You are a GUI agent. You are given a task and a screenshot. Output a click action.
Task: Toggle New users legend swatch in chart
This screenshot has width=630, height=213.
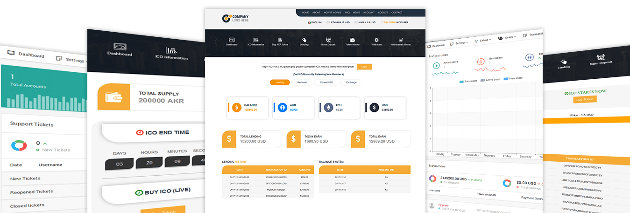click(506, 78)
